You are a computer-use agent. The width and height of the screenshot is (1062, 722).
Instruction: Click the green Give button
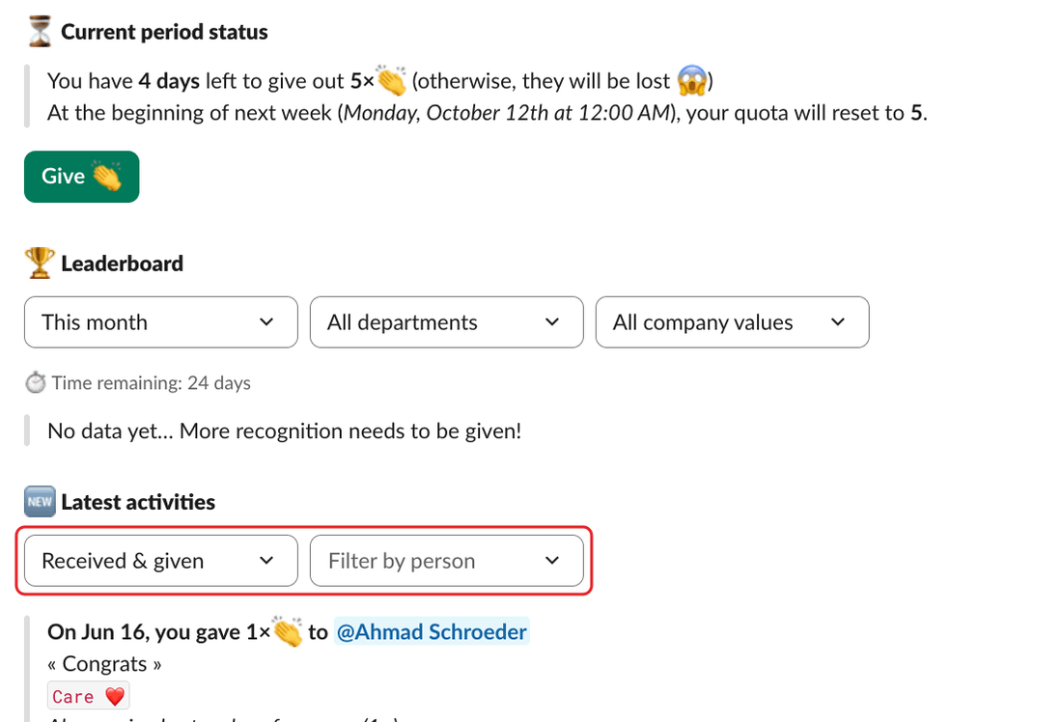pyautogui.click(x=82, y=177)
